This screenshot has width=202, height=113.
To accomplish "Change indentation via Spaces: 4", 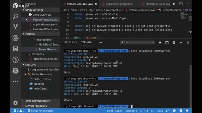I will click(x=131, y=111).
